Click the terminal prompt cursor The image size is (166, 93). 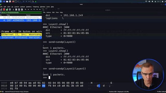[x=49, y=78]
